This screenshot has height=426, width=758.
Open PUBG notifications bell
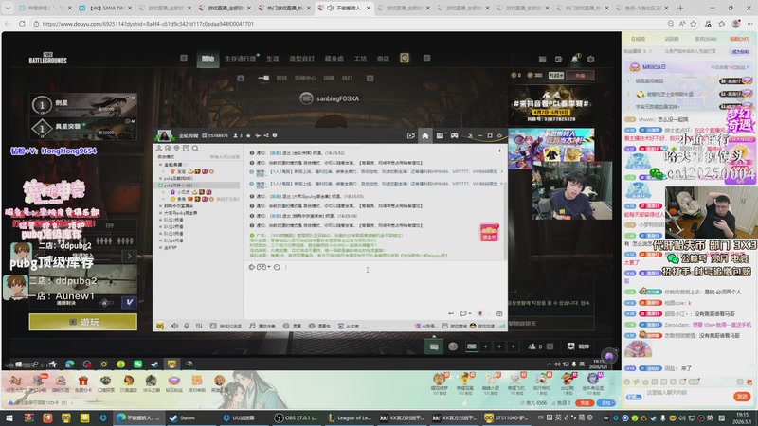[574, 59]
